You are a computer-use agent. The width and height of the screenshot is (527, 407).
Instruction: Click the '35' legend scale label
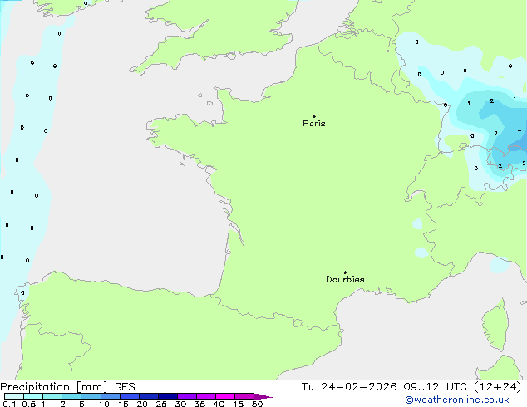point(199,404)
